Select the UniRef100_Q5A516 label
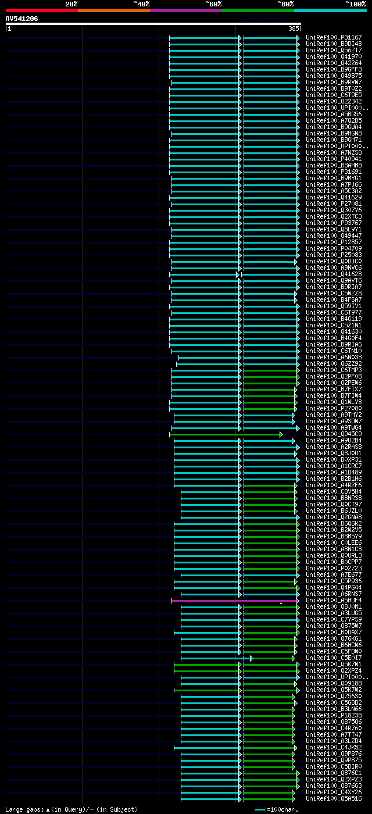 pyautogui.click(x=334, y=798)
